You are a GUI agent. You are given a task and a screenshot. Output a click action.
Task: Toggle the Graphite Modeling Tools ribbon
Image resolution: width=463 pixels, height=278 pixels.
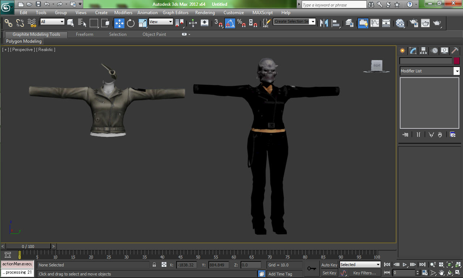pos(363,23)
